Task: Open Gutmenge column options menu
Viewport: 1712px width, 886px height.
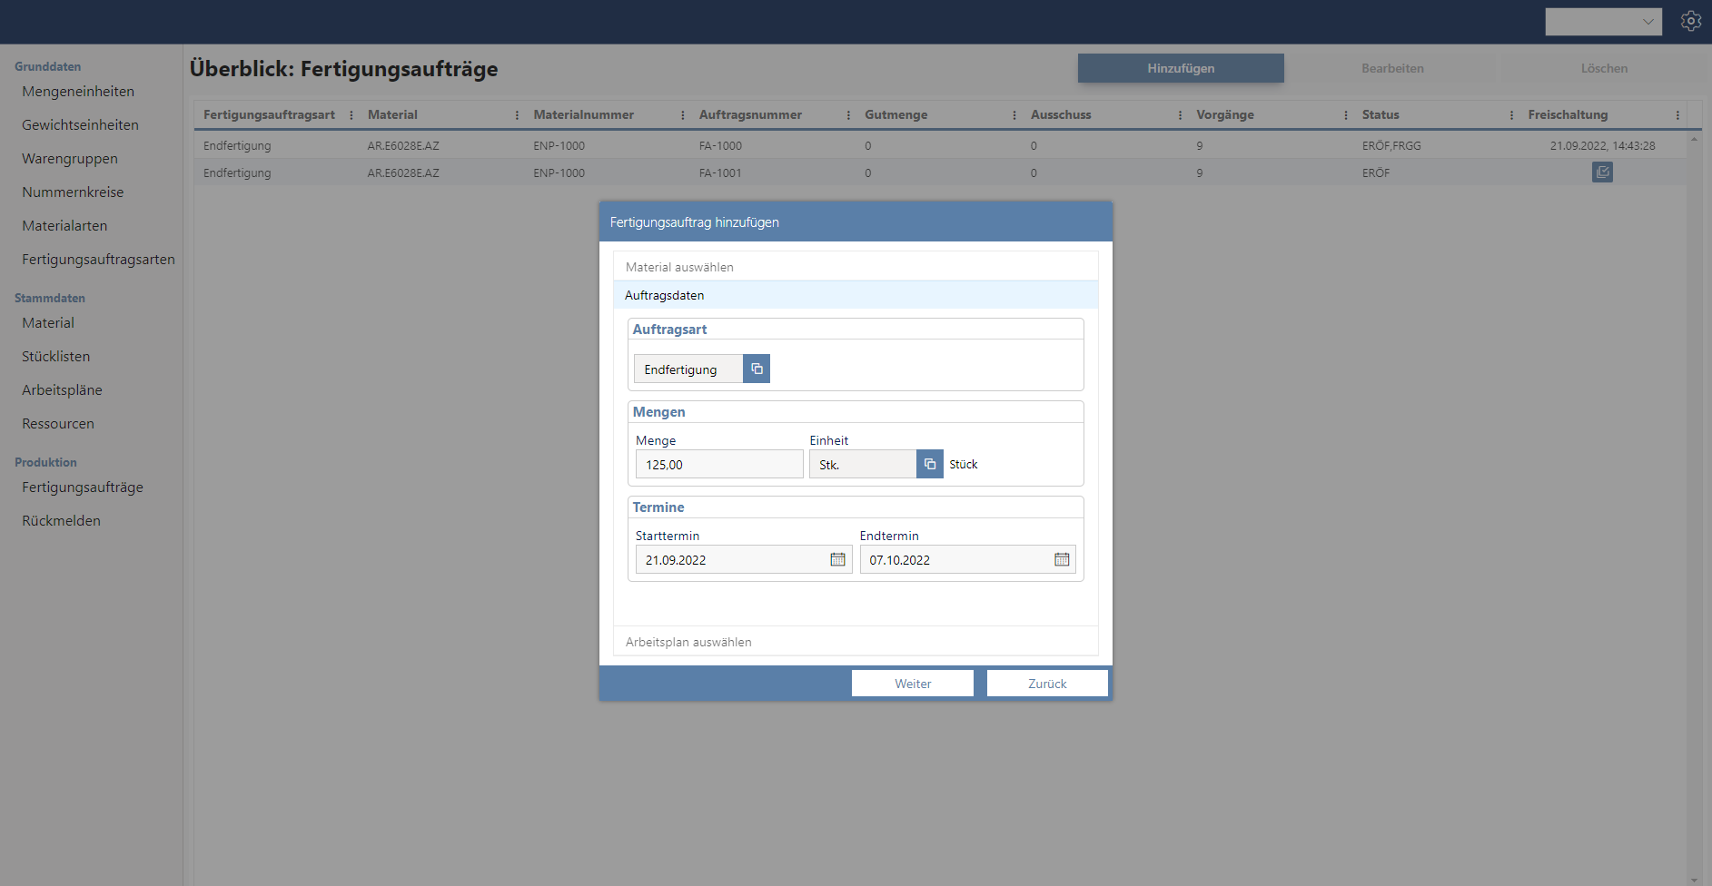Action: (x=1014, y=115)
